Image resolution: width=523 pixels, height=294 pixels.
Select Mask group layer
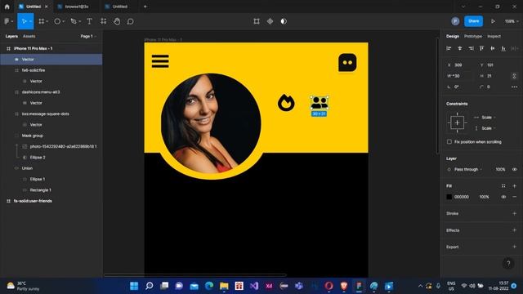pos(51,136)
